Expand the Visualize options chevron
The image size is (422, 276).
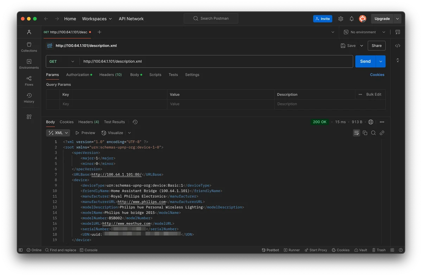[129, 133]
